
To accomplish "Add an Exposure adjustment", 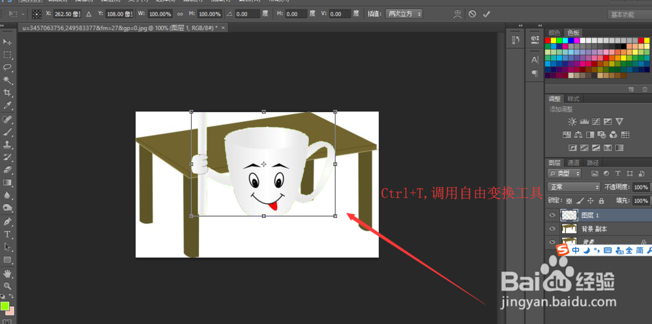I will tap(608, 122).
